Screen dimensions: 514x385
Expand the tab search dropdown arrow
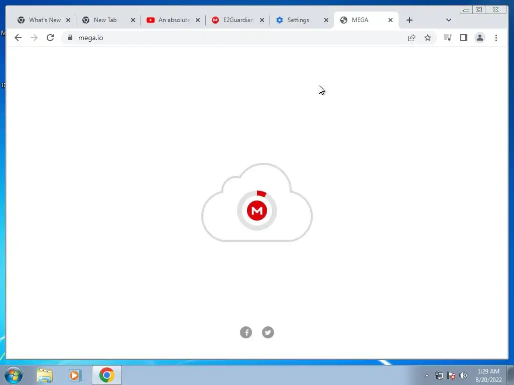tap(449, 20)
